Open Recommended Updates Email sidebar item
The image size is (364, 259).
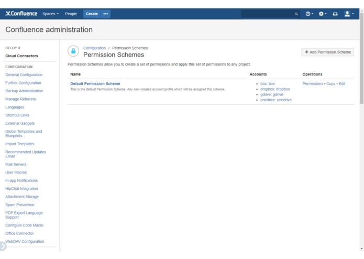pyautogui.click(x=26, y=154)
